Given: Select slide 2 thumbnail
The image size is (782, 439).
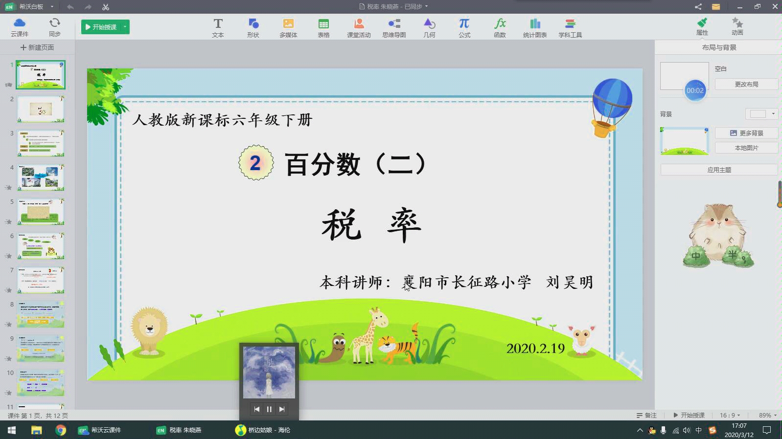Looking at the screenshot, I should click(41, 109).
